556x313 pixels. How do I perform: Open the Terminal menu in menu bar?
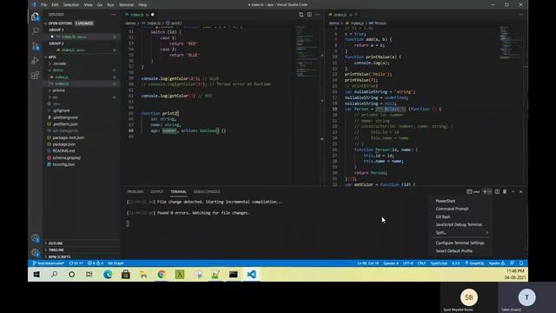(126, 5)
